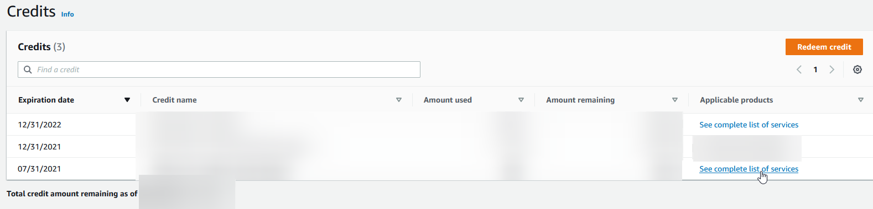Open services list for 07/31/2021 credit

pos(749,169)
